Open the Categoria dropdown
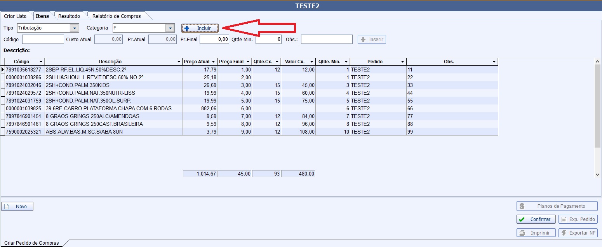Image resolution: width=602 pixels, height=247 pixels. tap(169, 28)
